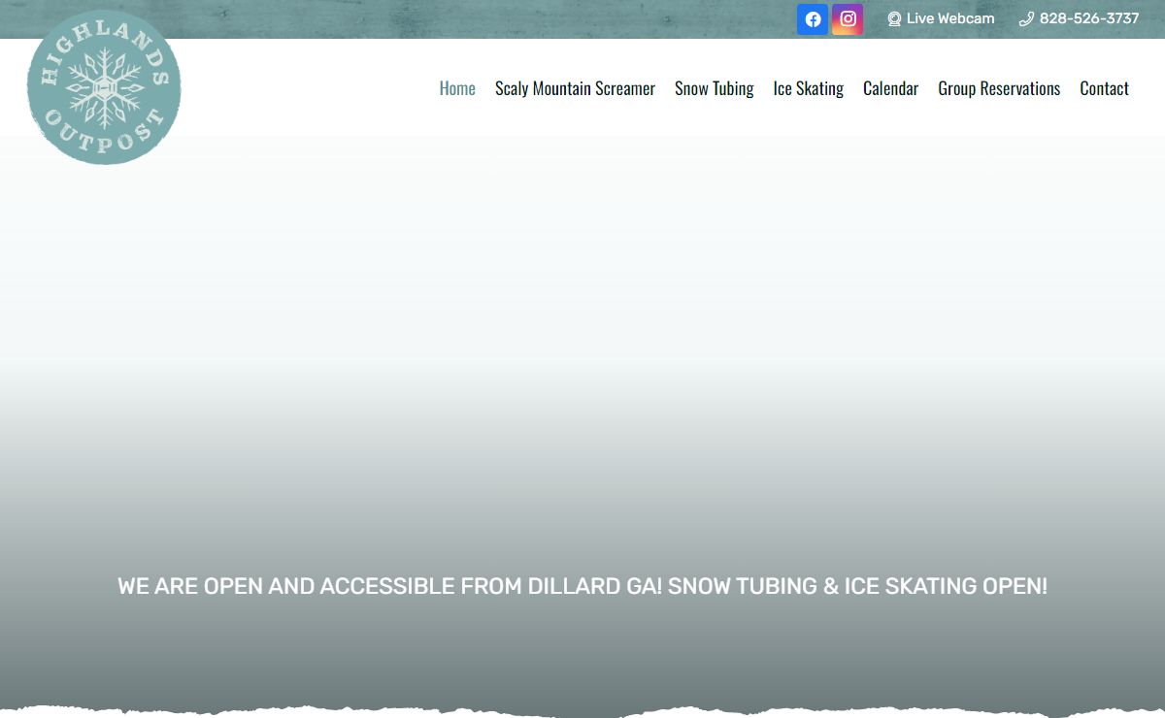This screenshot has height=718, width=1165.
Task: Open the Calendar menu item
Action: pyautogui.click(x=890, y=88)
